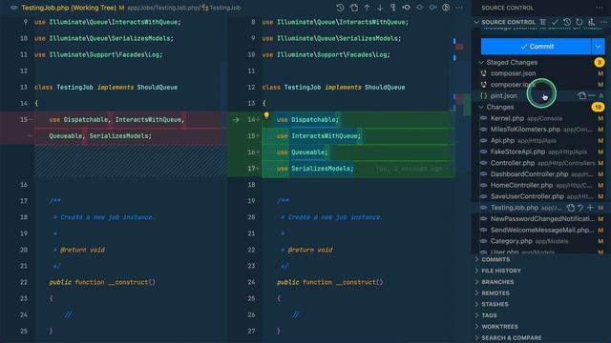Go to next change with down arrow

tap(380, 8)
